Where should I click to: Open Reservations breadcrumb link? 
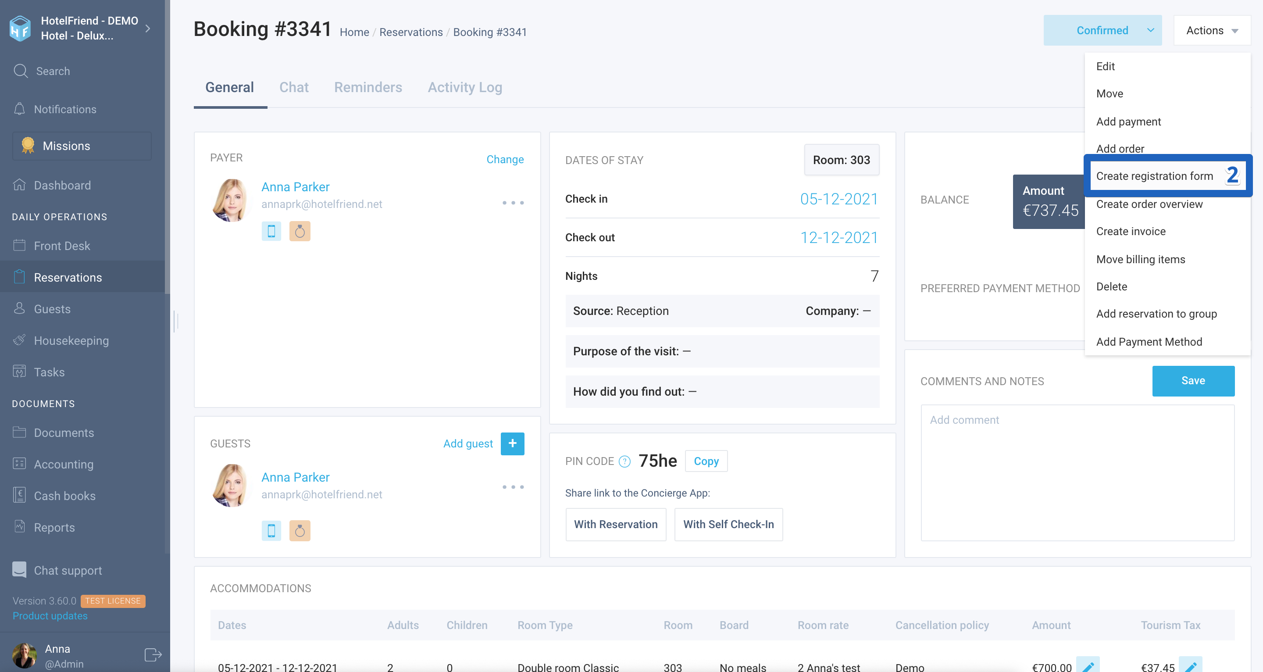coord(411,32)
